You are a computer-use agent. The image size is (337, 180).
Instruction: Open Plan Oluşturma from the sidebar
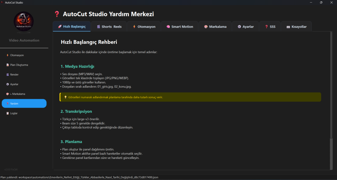pyautogui.click(x=19, y=65)
